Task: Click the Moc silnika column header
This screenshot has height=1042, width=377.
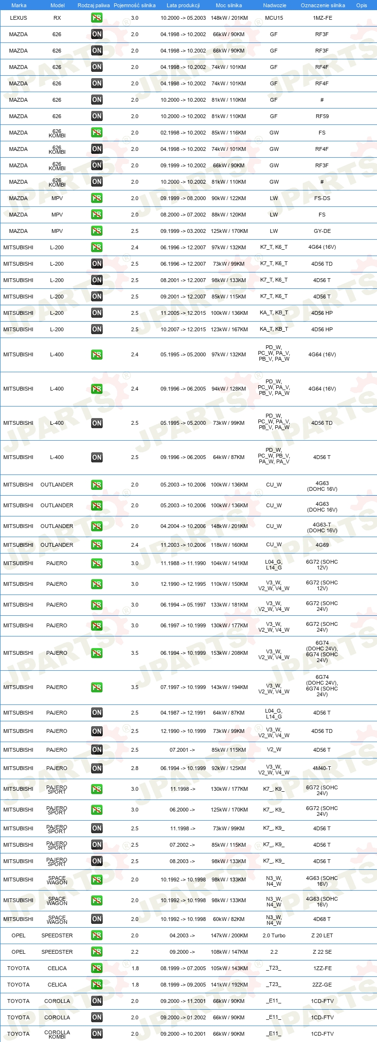Action: tap(229, 5)
